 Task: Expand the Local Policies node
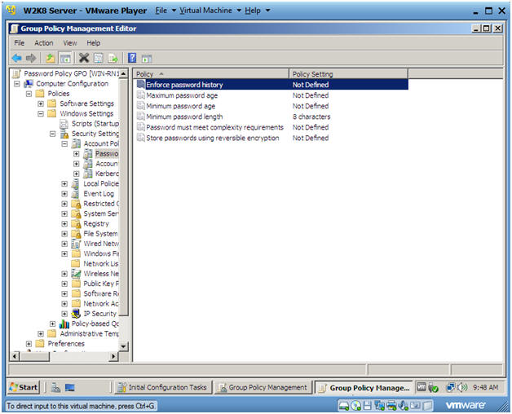tap(64, 184)
